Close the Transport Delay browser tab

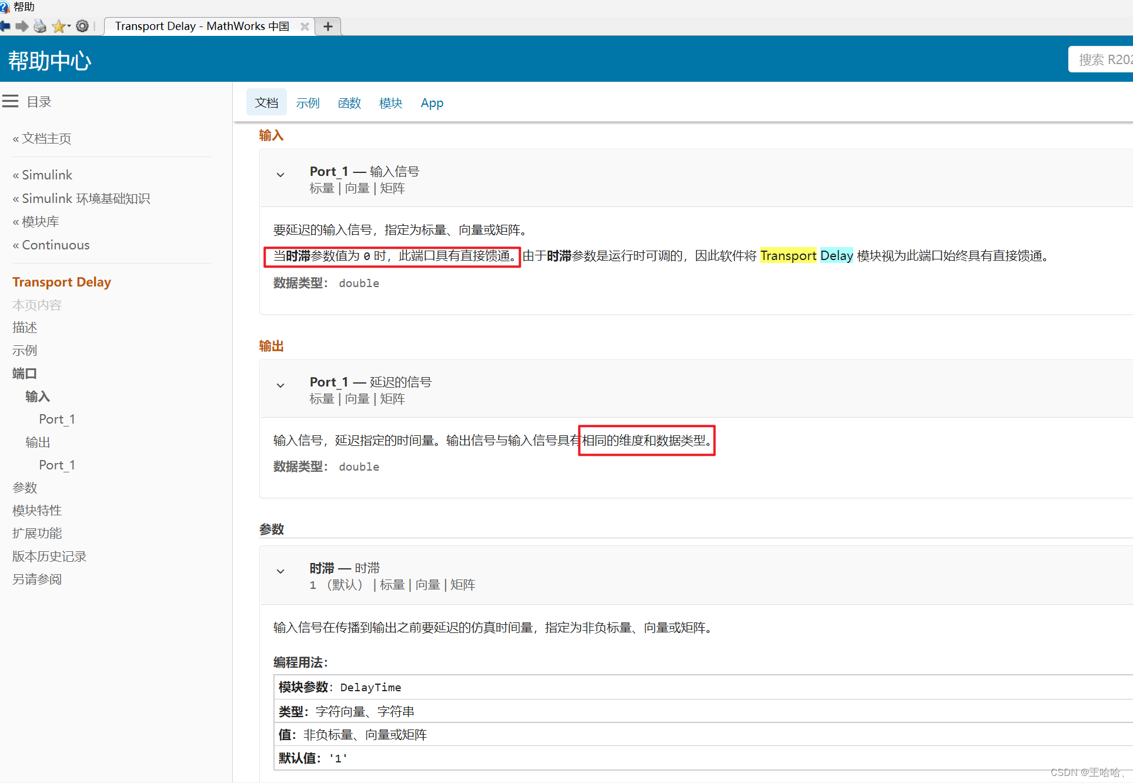[305, 26]
